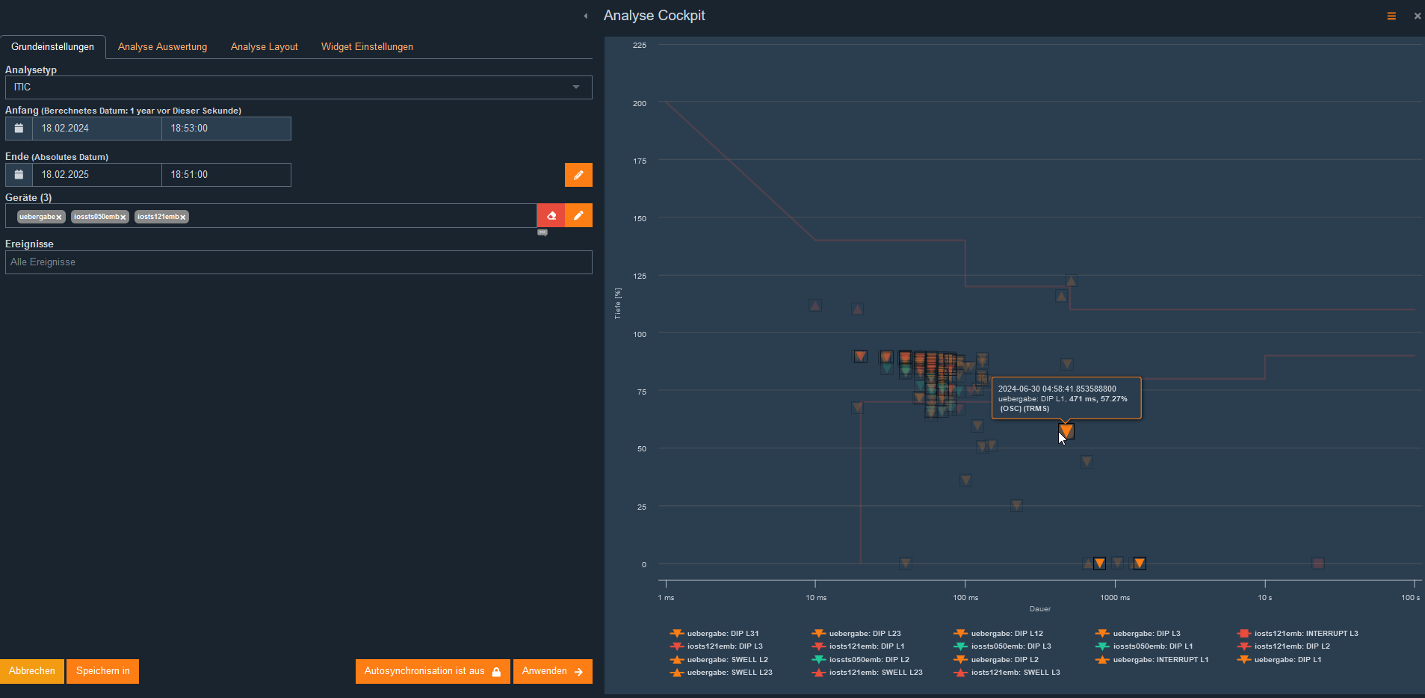Click the Ende calendar icon
Image resolution: width=1425 pixels, height=698 pixels.
(19, 175)
